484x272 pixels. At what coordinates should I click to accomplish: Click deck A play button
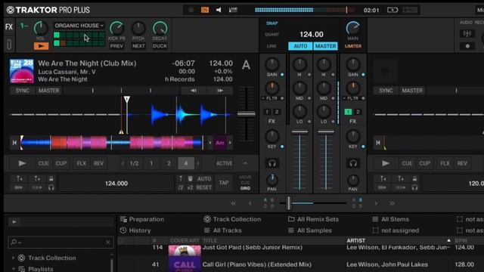pos(22,163)
